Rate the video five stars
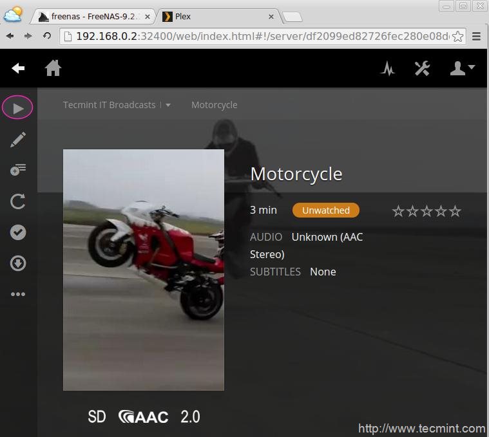The image size is (489, 437). point(455,211)
